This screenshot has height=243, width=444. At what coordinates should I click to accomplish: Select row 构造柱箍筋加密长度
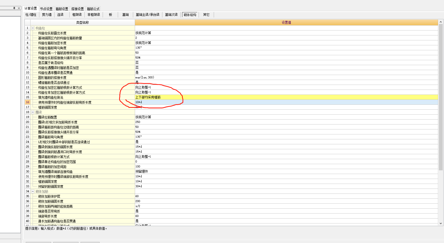[x=52, y=43]
